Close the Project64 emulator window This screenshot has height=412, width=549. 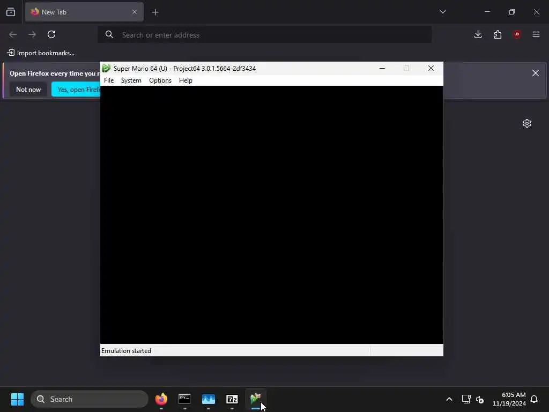[x=431, y=68]
